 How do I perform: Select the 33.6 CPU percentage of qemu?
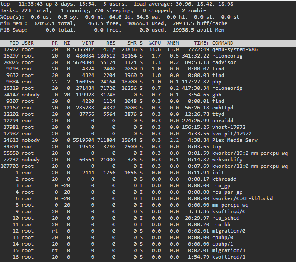[155, 49]
